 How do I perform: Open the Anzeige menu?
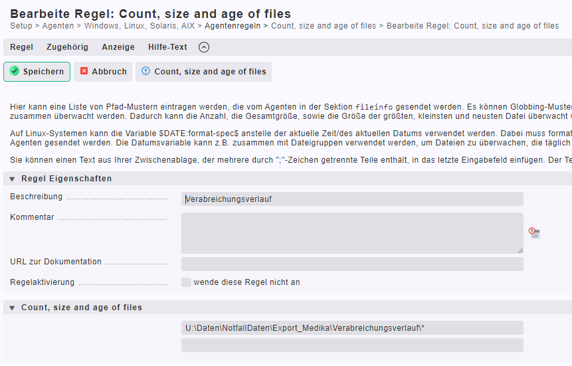(x=118, y=47)
